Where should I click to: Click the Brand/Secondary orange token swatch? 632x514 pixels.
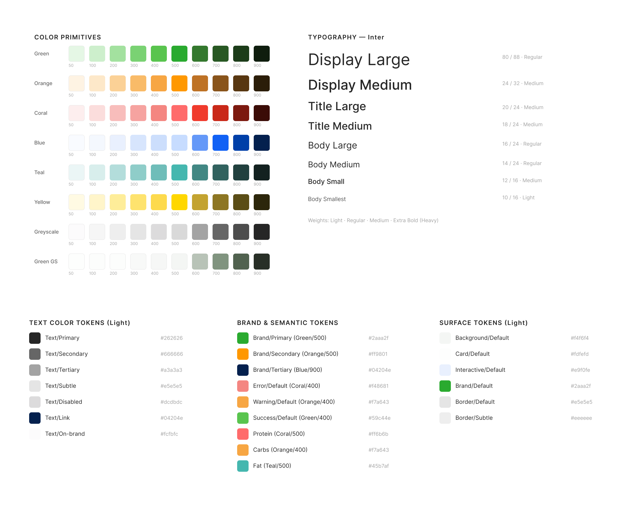point(243,354)
